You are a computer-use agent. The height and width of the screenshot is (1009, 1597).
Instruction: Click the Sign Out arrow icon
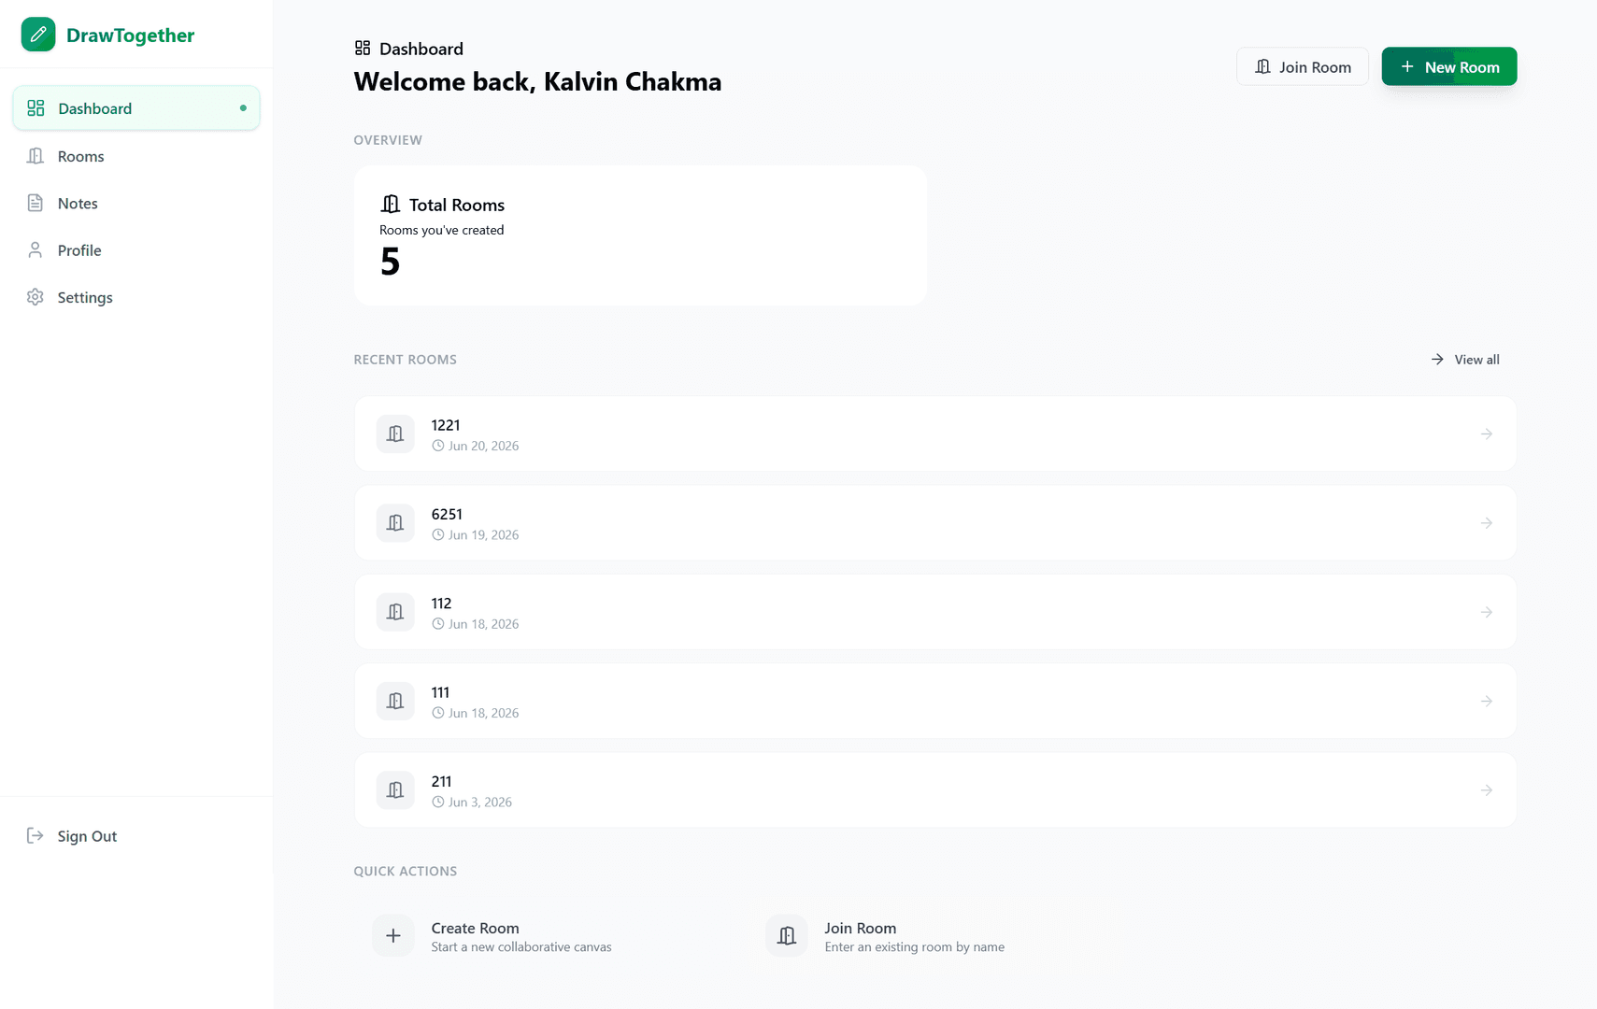pyautogui.click(x=36, y=835)
